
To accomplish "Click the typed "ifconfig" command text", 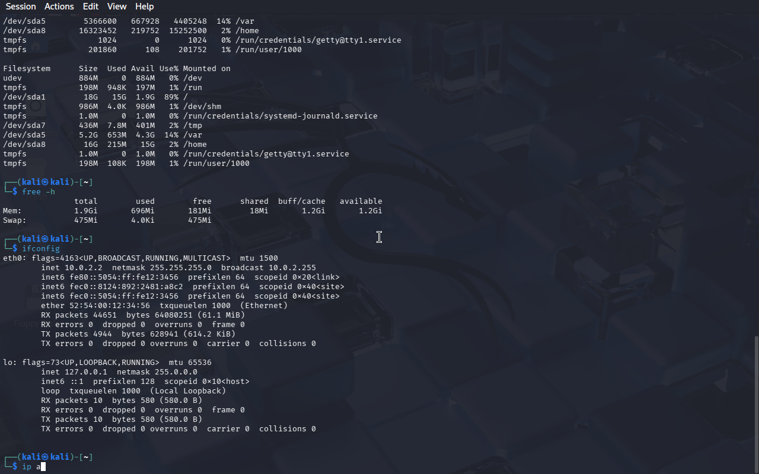I will (41, 248).
